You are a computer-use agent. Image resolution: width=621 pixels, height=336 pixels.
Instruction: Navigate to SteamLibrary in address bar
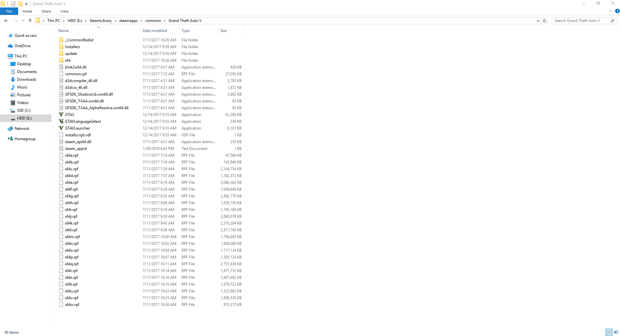pos(101,21)
